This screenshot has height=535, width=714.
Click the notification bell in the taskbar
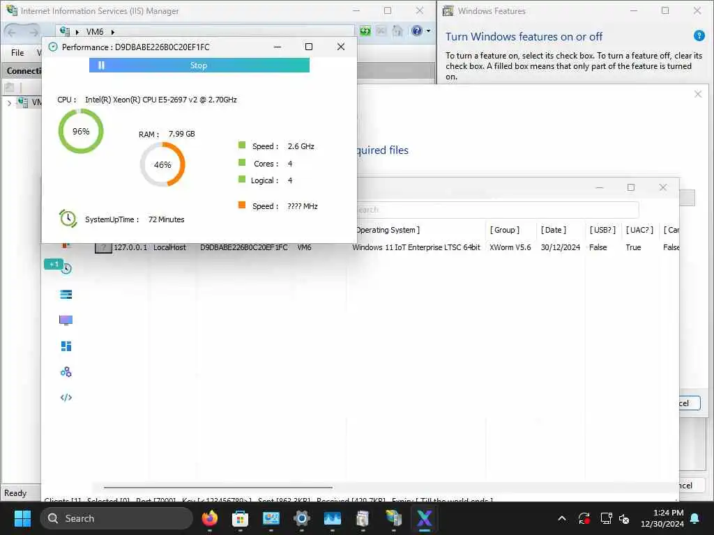pos(695,518)
